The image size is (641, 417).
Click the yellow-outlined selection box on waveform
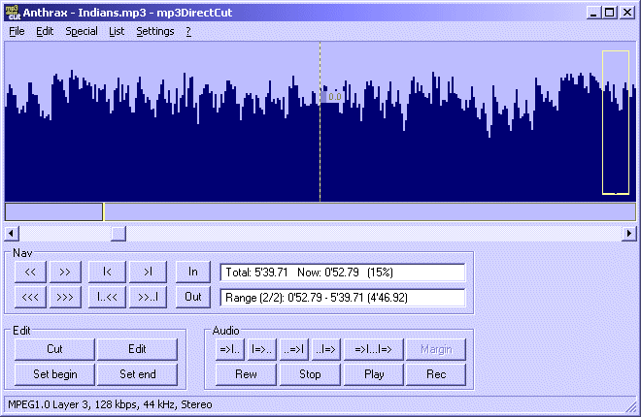[x=616, y=122]
